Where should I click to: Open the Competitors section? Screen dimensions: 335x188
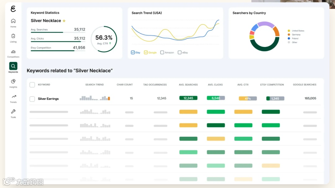coord(13,54)
